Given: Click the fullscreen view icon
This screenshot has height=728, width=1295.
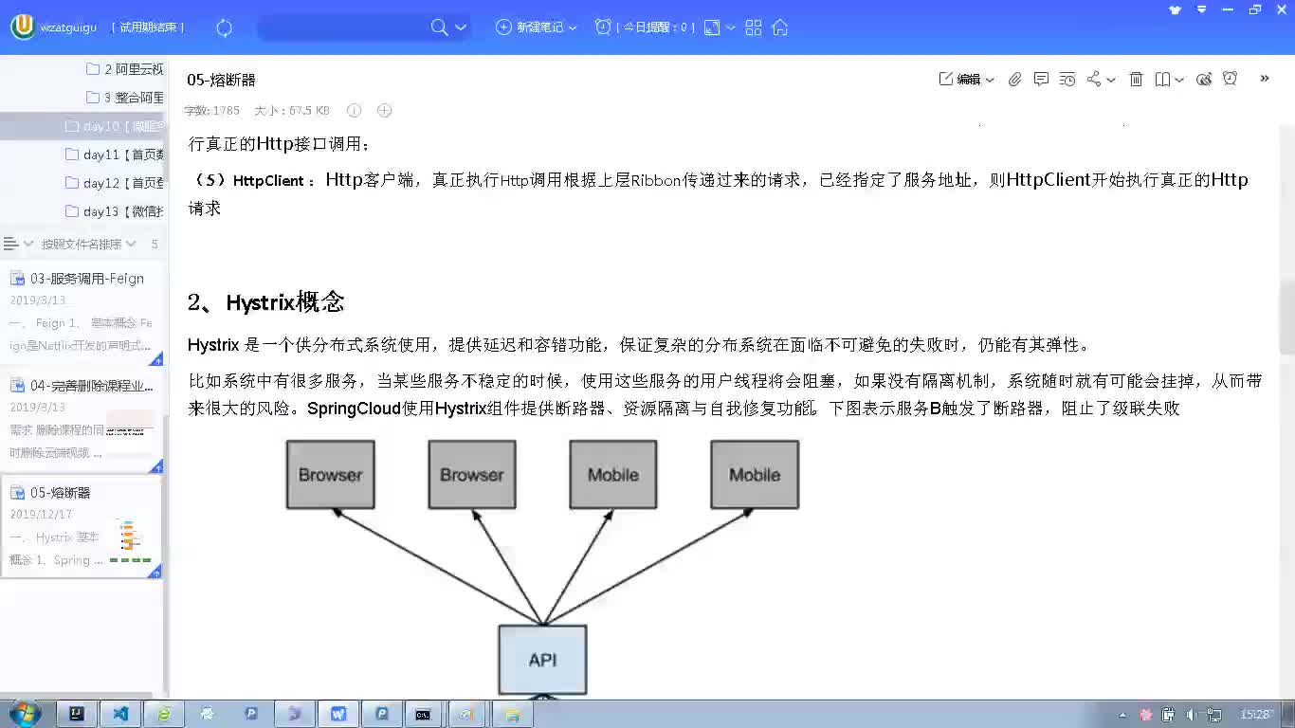Looking at the screenshot, I should [712, 27].
